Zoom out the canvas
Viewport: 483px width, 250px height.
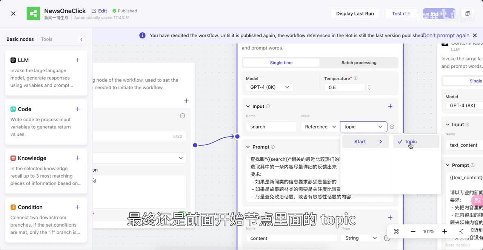[413, 232]
